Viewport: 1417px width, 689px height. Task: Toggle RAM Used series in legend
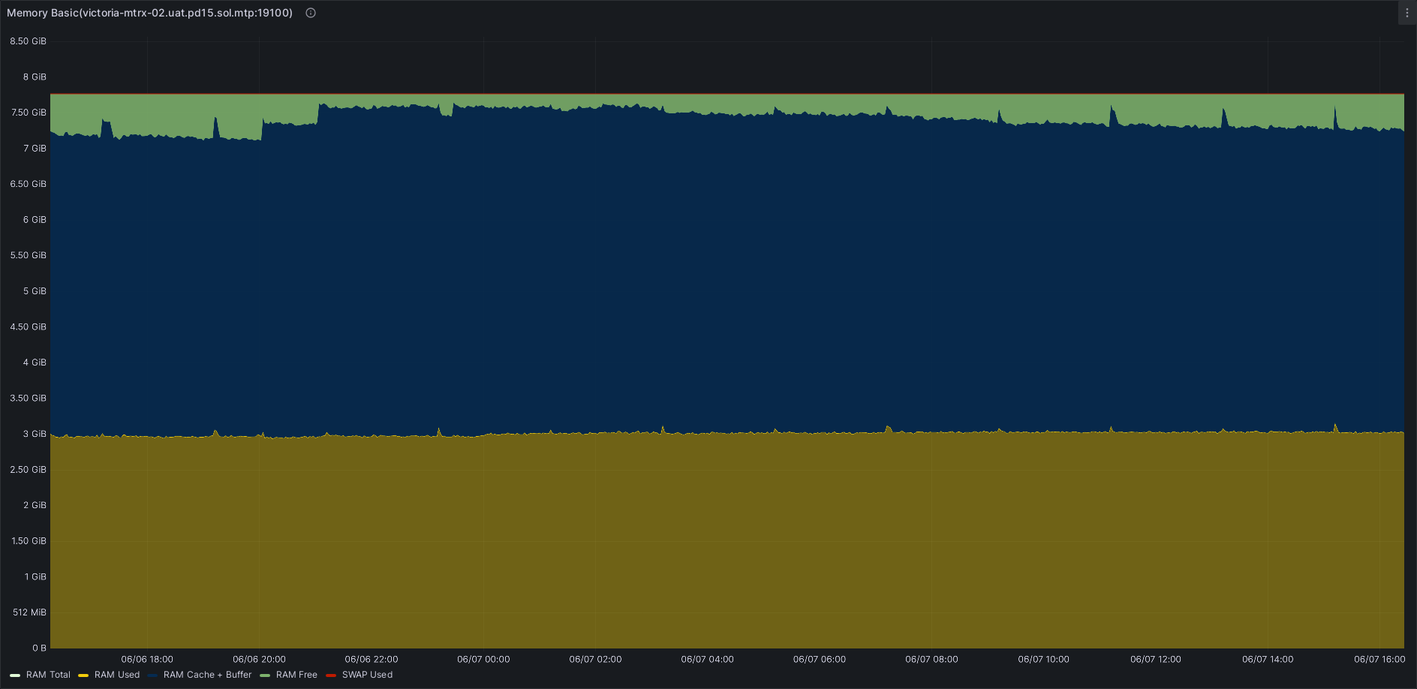point(117,675)
